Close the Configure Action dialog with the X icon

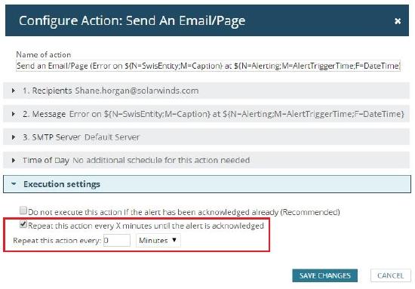tap(397, 21)
